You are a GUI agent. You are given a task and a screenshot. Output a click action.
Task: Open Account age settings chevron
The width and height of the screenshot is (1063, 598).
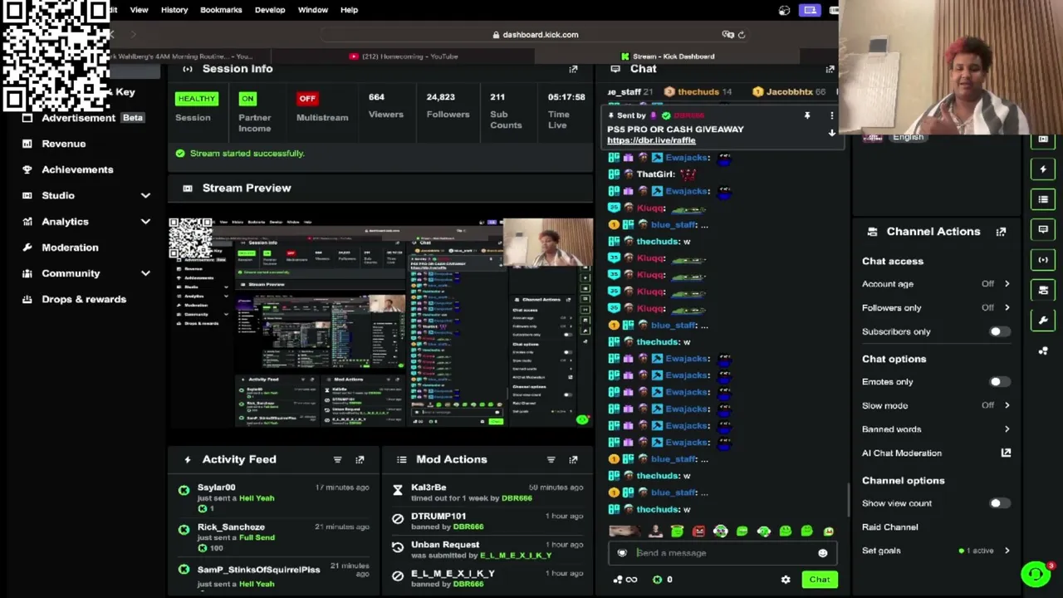pyautogui.click(x=1007, y=284)
